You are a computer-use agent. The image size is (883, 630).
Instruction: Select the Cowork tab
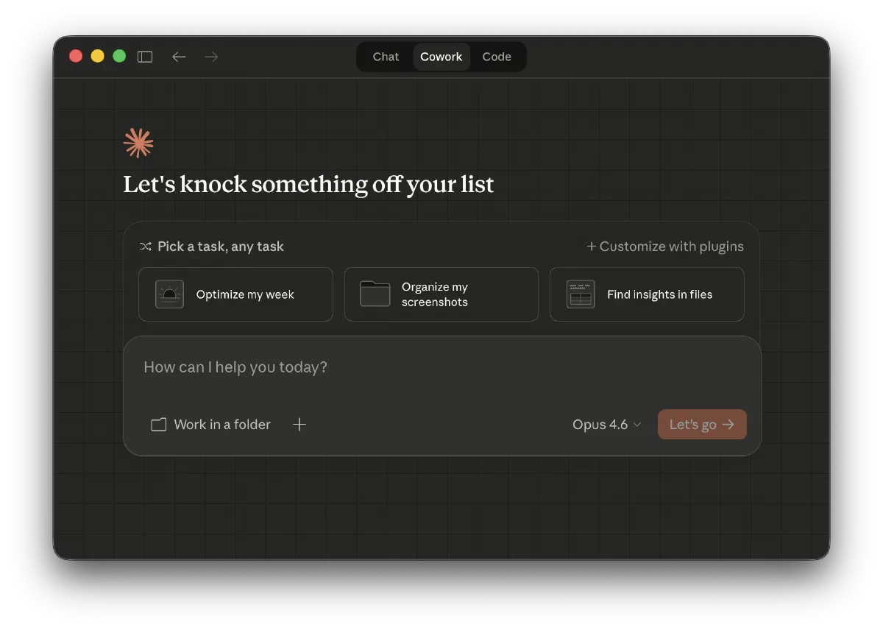[441, 57]
